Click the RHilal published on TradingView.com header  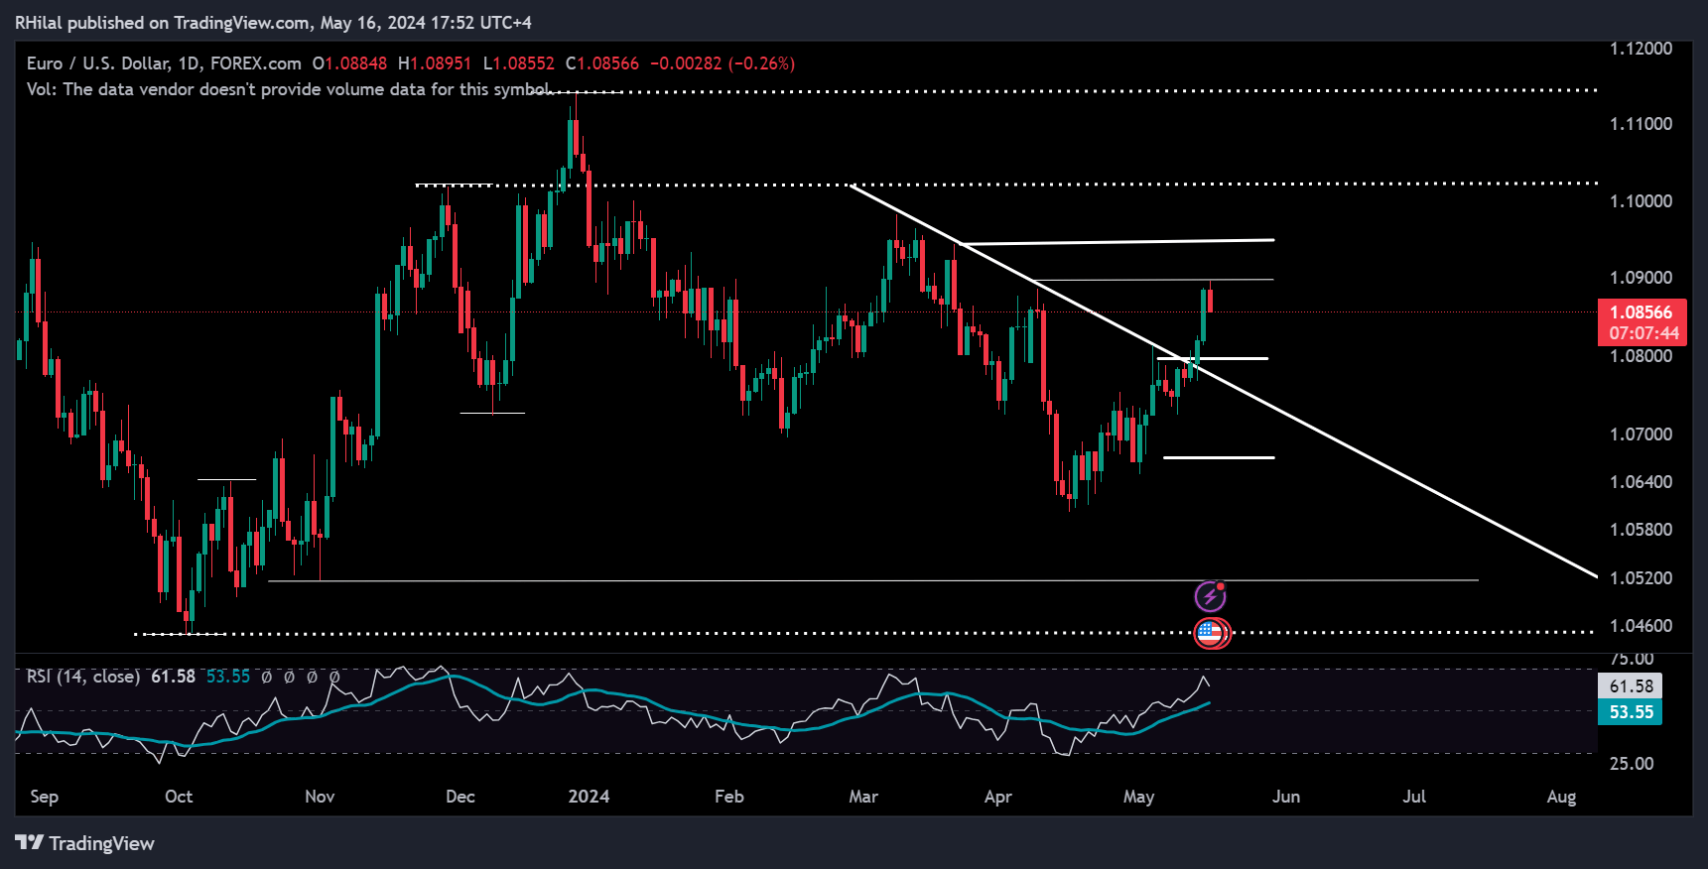273,23
